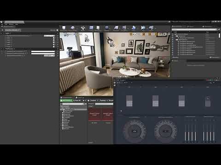Screen dimensions: 221x165
Task: Click the Save Current toolbar icon
Action: coord(64,28)
